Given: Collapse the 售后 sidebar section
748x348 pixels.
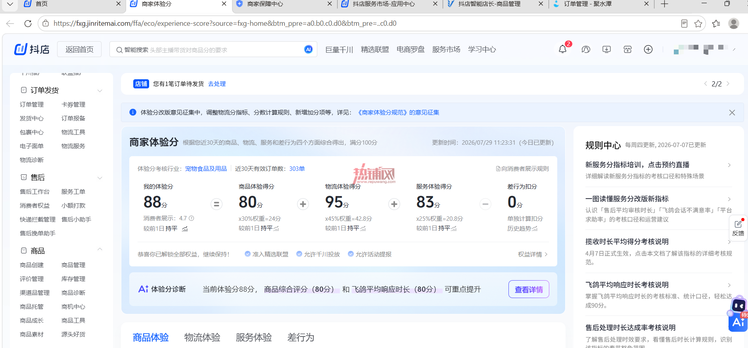Looking at the screenshot, I should (x=100, y=178).
